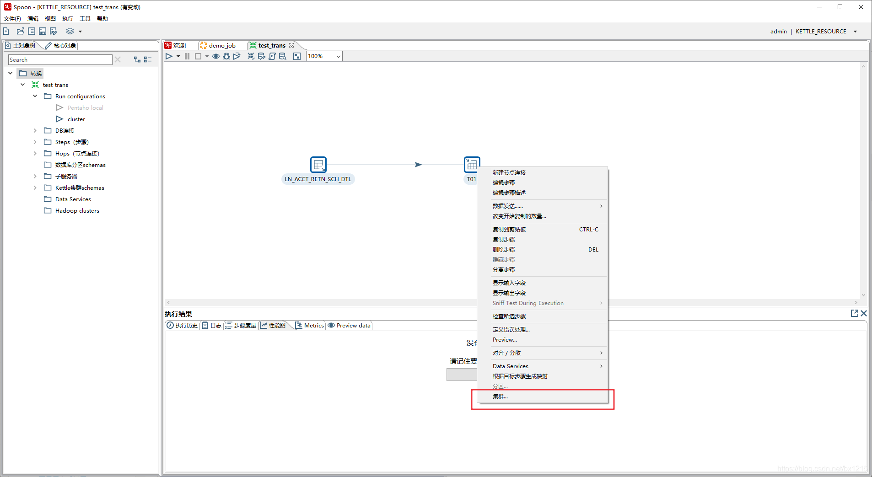The height and width of the screenshot is (477, 872).
Task: Choose 显示输出字段 from context menu
Action: [542, 293]
